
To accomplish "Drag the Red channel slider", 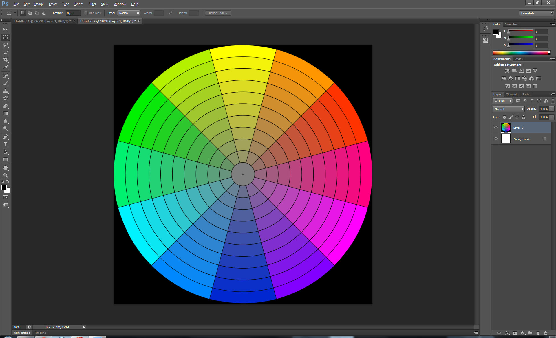I will 508,32.
